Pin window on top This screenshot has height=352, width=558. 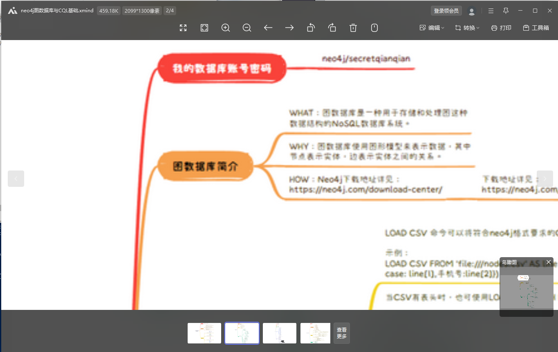pyautogui.click(x=506, y=11)
